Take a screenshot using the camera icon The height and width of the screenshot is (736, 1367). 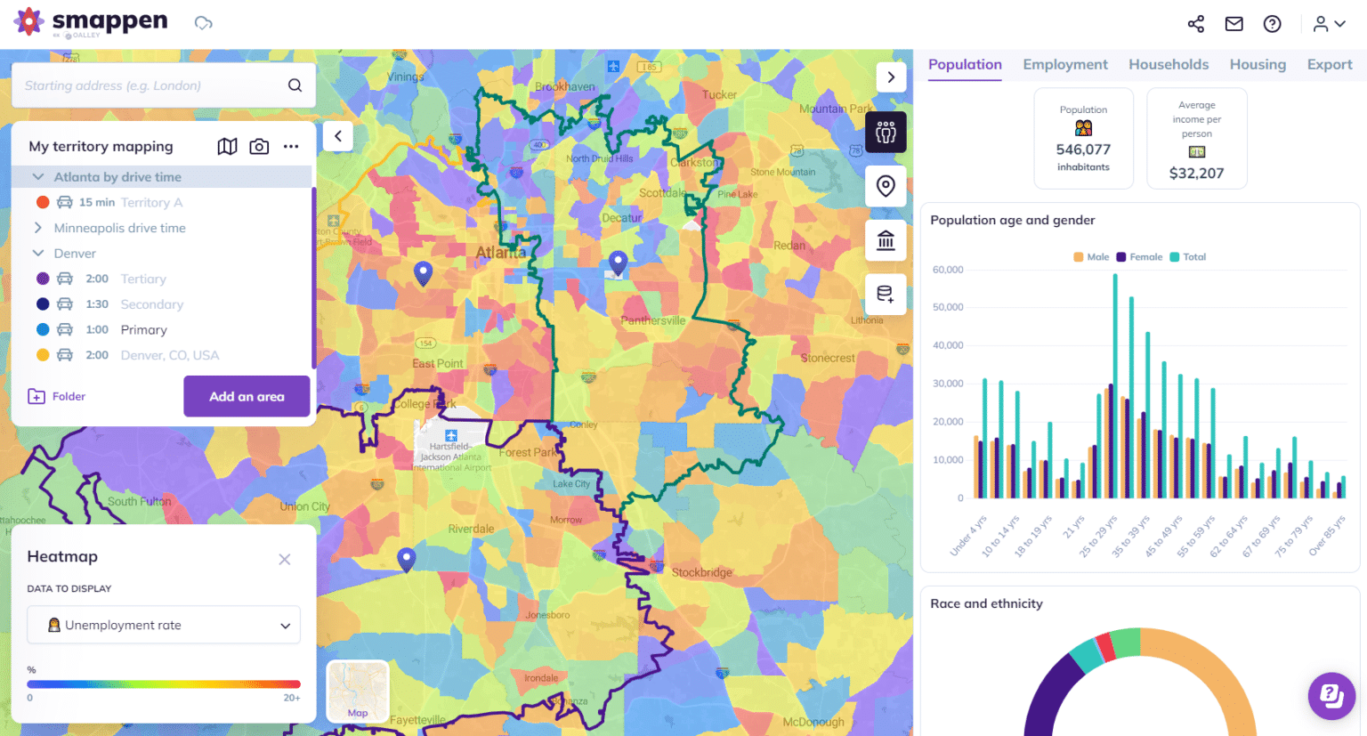(259, 146)
